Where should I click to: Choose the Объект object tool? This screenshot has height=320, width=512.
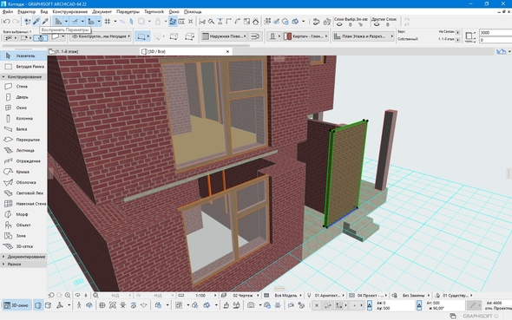(23, 225)
